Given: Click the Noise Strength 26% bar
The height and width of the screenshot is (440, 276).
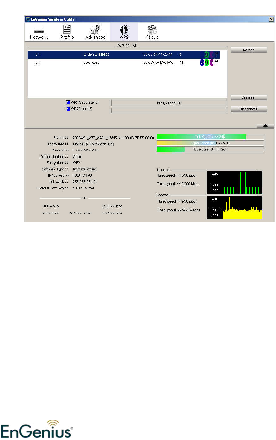Looking at the screenshot, I should coord(210,149).
